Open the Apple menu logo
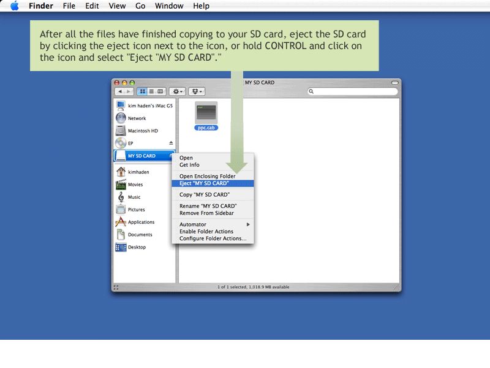 14,6
